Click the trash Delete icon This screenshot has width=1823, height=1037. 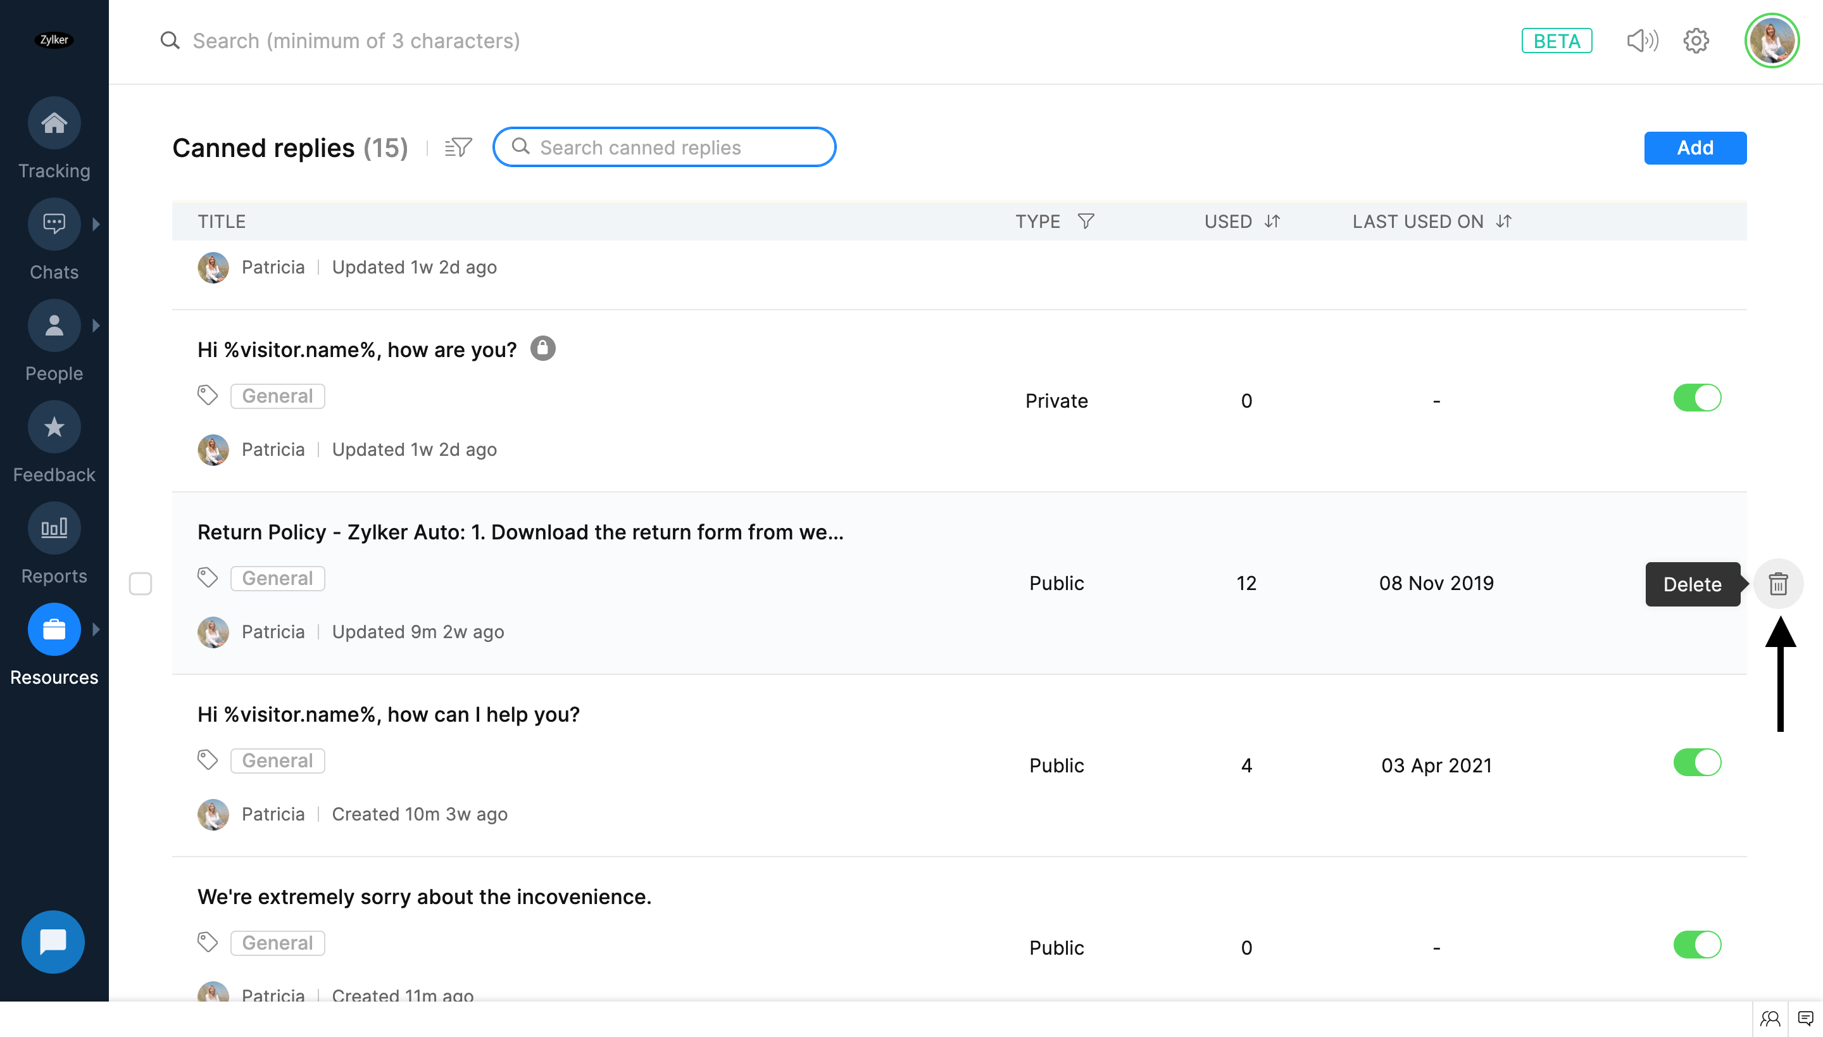point(1777,584)
